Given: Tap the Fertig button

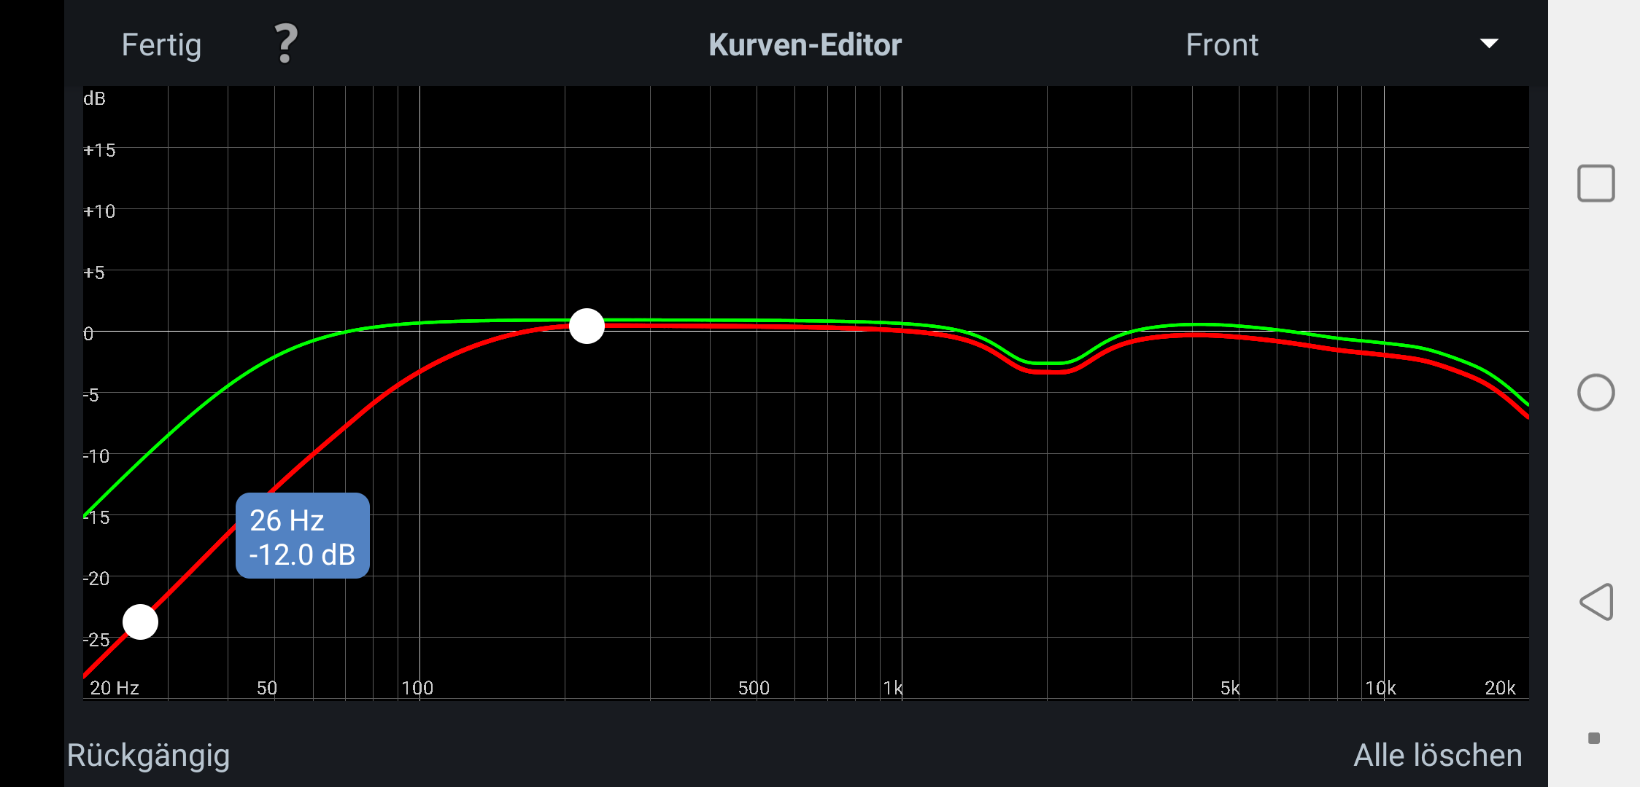Looking at the screenshot, I should click(161, 45).
